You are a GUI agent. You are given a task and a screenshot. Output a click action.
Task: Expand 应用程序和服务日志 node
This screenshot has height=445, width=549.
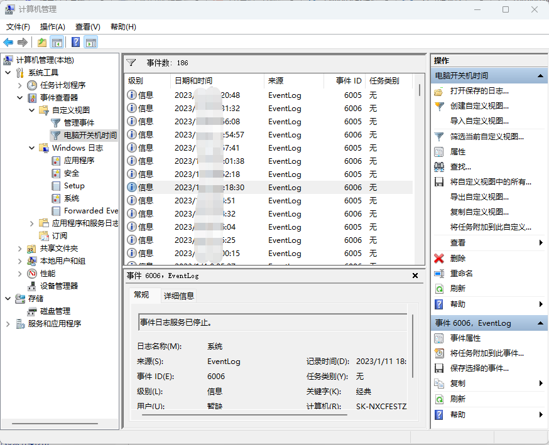tap(32, 223)
